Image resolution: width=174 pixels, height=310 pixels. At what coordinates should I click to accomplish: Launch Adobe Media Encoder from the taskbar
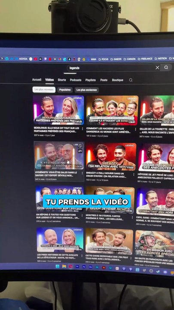pyautogui.click(x=91, y=267)
